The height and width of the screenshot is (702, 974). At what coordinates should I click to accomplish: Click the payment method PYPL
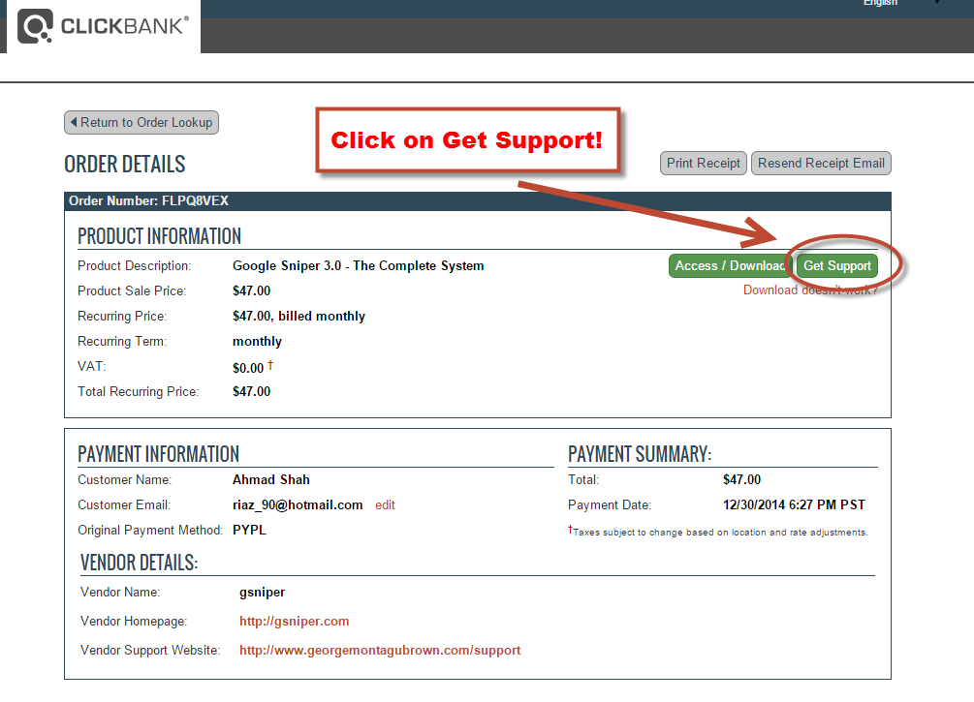[249, 530]
